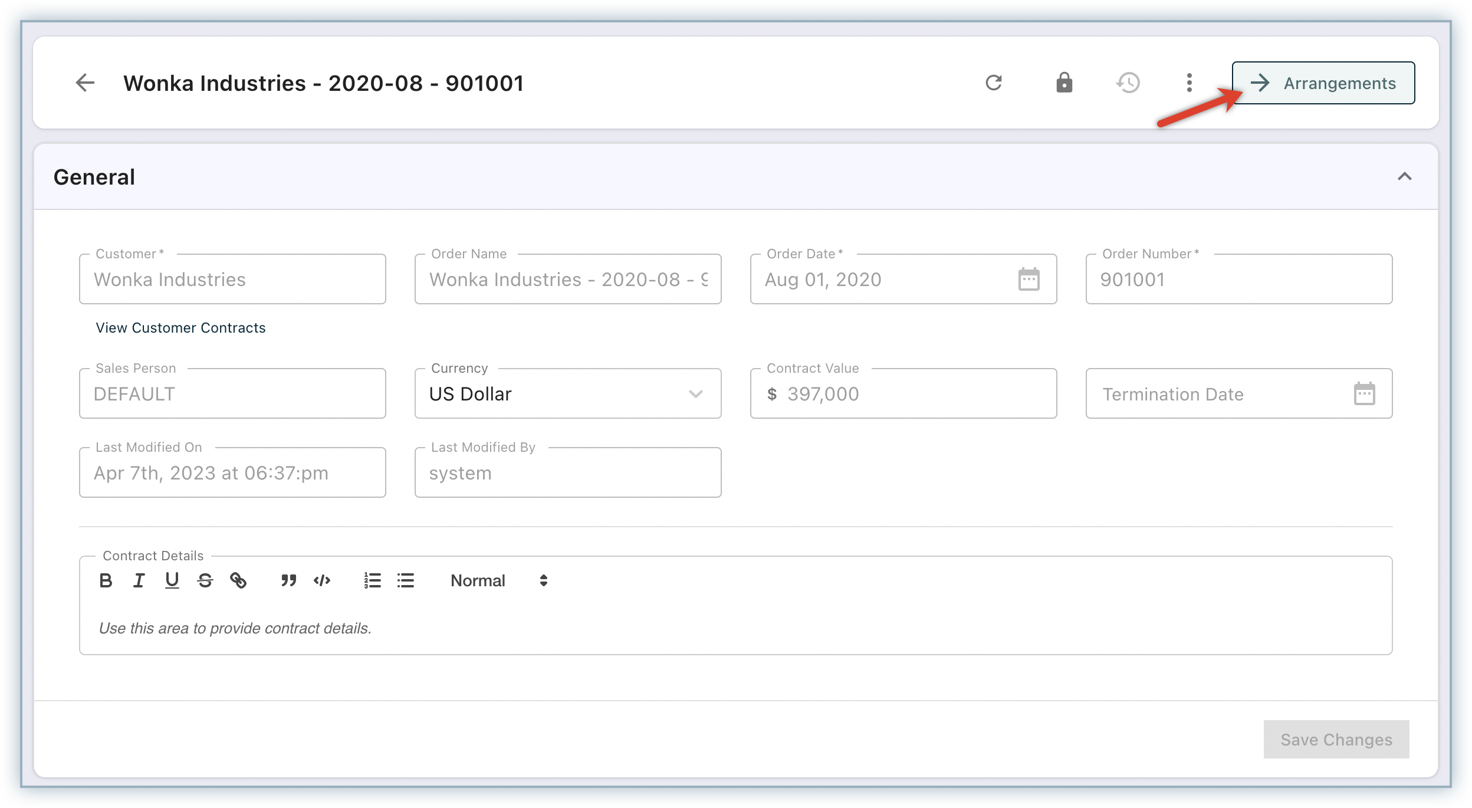Open the three-dot more options menu
This screenshot has width=1472, height=808.
click(x=1190, y=83)
